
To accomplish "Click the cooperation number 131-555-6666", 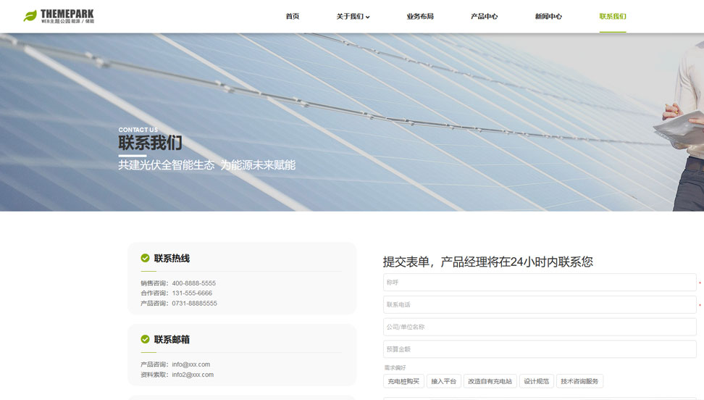I will [192, 293].
